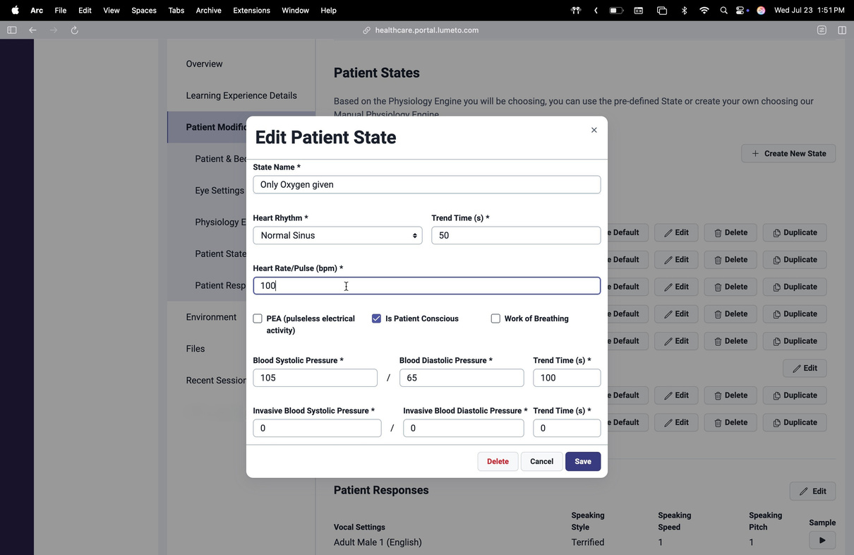Go to Overview in the sidebar

click(204, 64)
